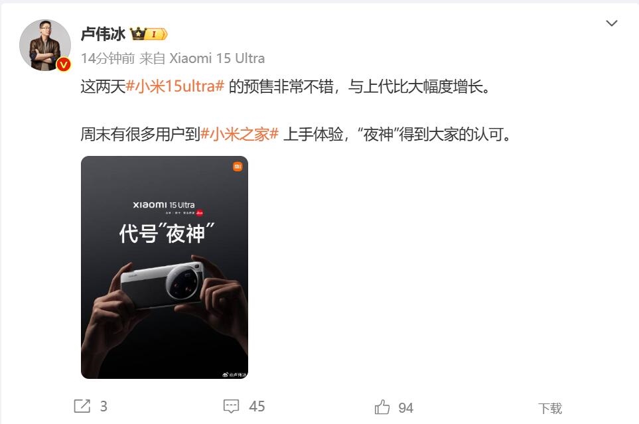Viewport: 639px width, 424px height.
Task: Click the 下载 download button
Action: point(550,408)
